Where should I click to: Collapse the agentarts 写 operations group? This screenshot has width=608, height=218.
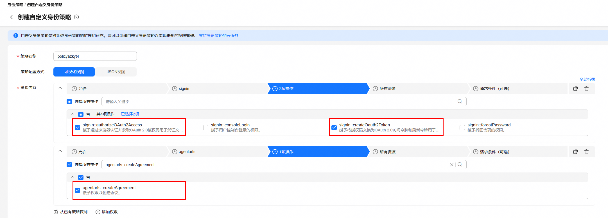[x=73, y=177]
